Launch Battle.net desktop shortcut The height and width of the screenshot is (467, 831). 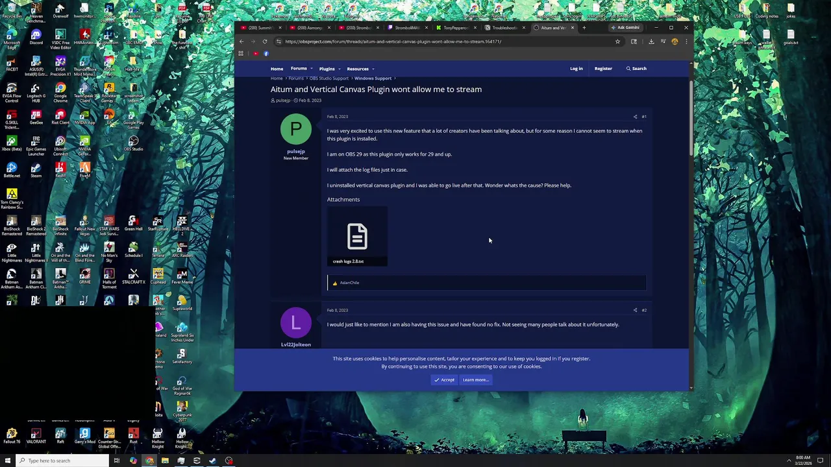tap(11, 169)
